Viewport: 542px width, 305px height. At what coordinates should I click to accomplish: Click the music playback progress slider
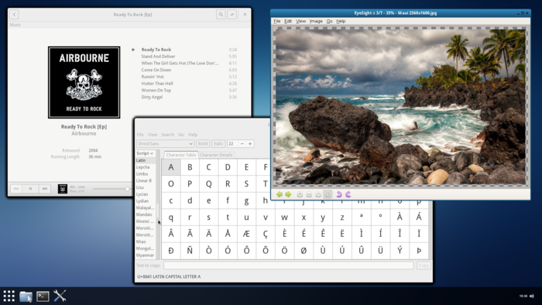tap(111, 189)
